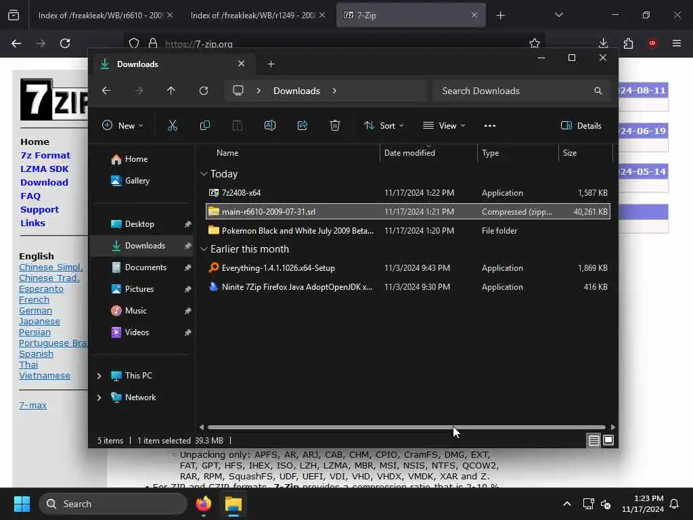693x520 pixels.
Task: Open the Download link on 7-Zip page
Action: (x=44, y=182)
